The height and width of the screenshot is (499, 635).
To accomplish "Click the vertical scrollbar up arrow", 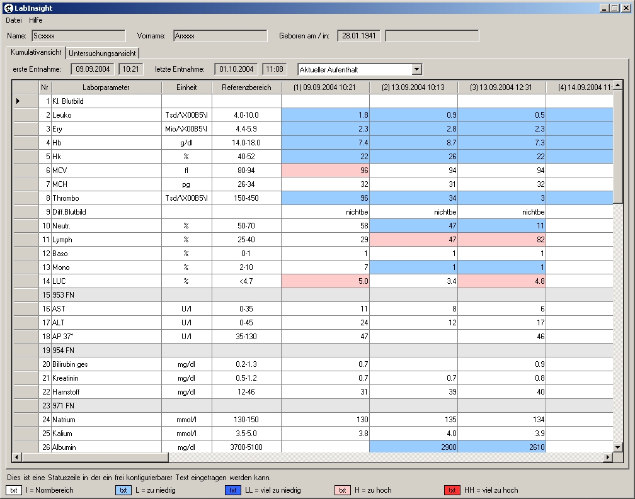I will coord(617,85).
